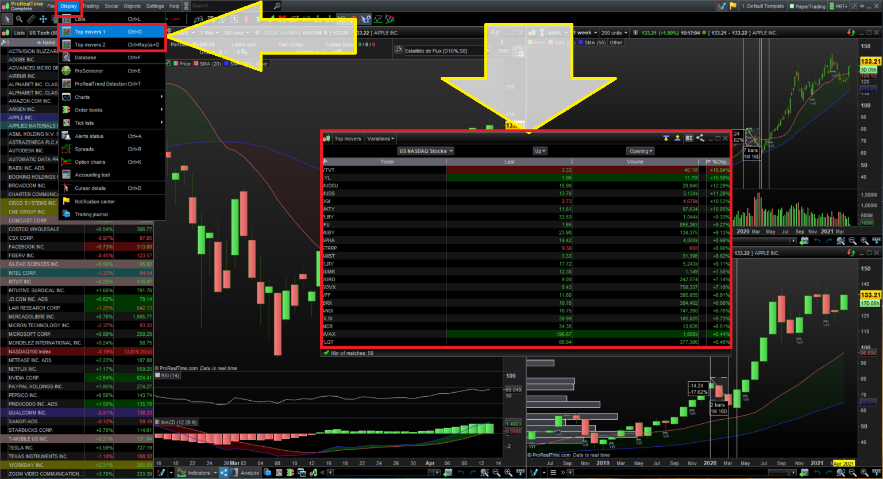This screenshot has width=883, height=479.
Task: Click the zoom in magnifier on daily chart
Action: pyautogui.click(x=508, y=473)
